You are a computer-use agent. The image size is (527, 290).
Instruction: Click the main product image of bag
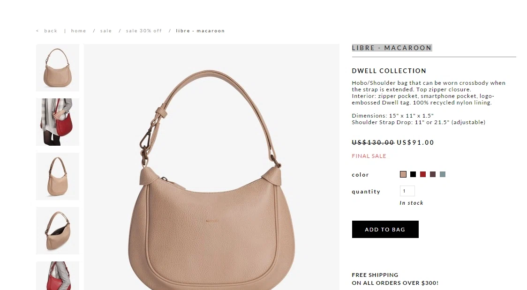pyautogui.click(x=211, y=167)
